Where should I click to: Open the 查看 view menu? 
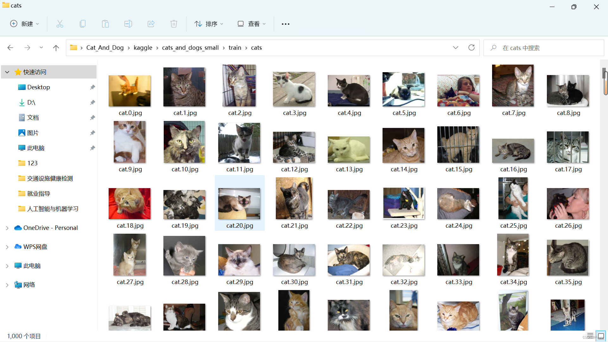[252, 24]
